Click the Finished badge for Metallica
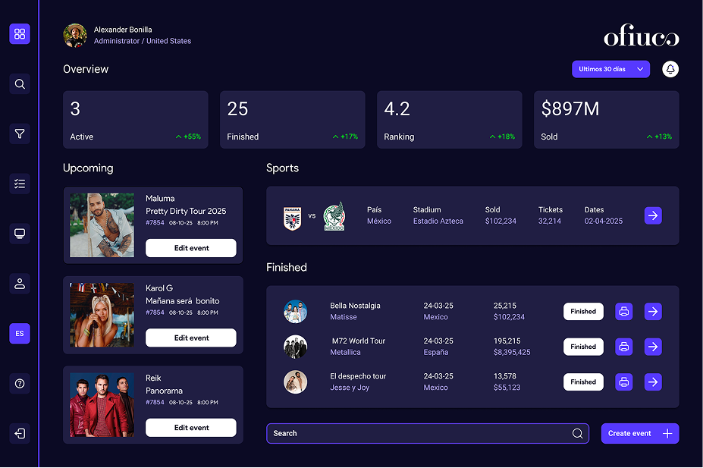This screenshot has height=468, width=703. point(583,347)
